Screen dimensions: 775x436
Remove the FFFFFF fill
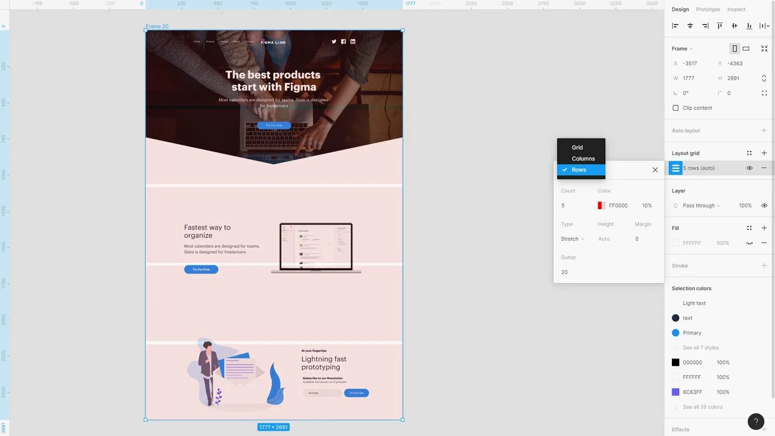coord(764,243)
